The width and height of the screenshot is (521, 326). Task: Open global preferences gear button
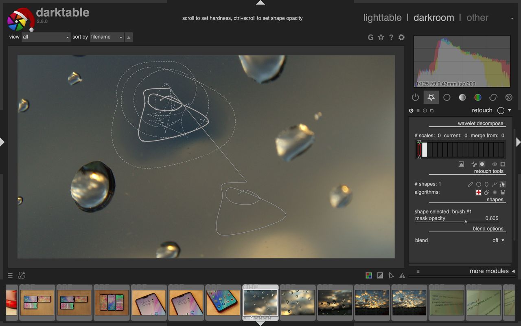(x=401, y=37)
